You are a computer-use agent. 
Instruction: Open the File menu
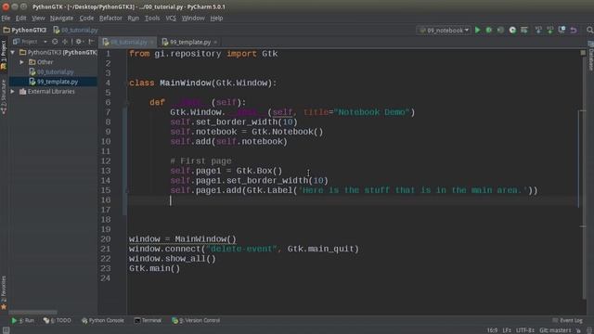pyautogui.click(x=6, y=18)
